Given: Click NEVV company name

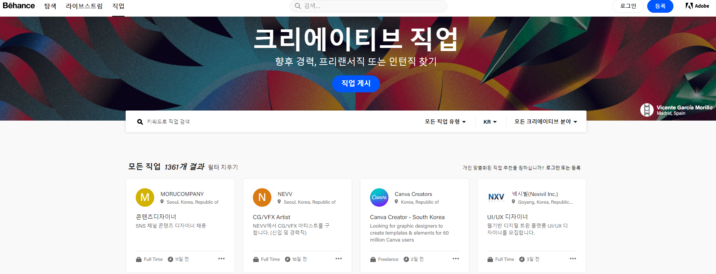Looking at the screenshot, I should [285, 194].
